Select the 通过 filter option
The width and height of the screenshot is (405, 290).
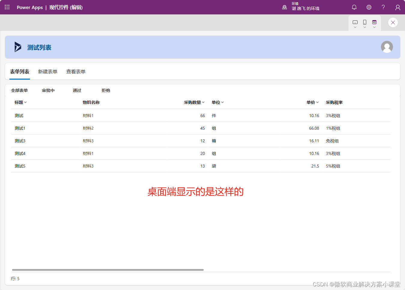point(77,90)
